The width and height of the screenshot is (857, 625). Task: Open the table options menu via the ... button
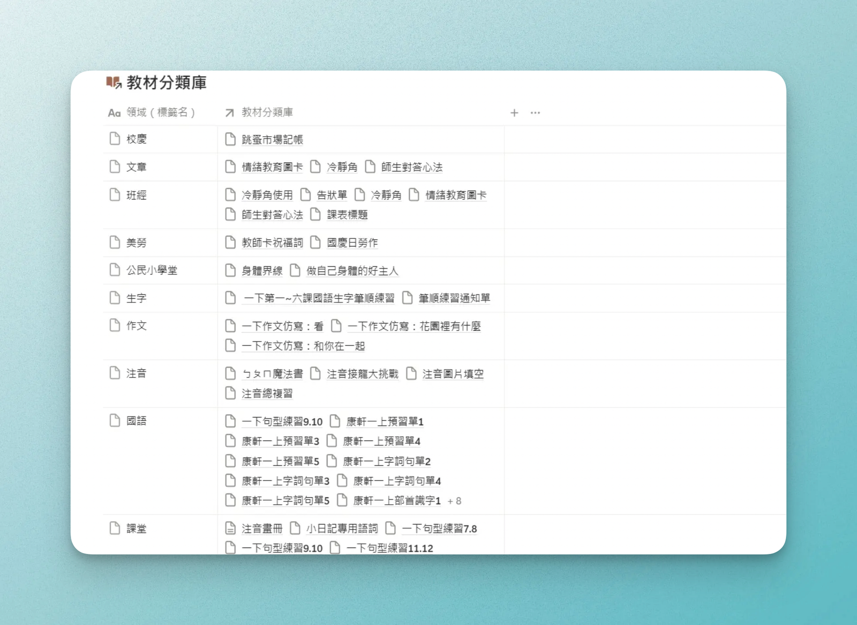(x=535, y=113)
